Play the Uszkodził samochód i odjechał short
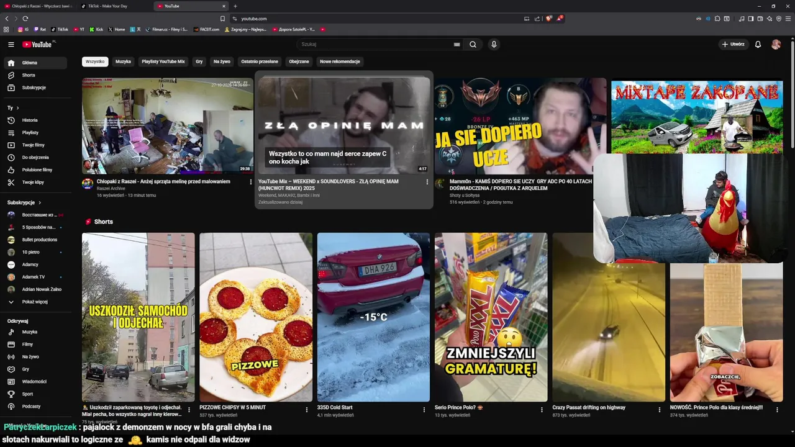Viewport: 795px width, 447px height. pyautogui.click(x=138, y=317)
